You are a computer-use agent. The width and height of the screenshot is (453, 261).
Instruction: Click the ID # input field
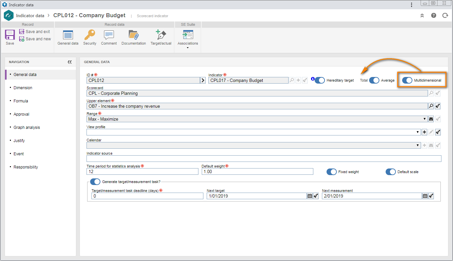click(x=143, y=80)
